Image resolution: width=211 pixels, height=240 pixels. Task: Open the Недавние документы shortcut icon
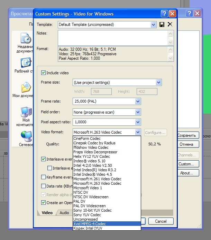(x=26, y=38)
